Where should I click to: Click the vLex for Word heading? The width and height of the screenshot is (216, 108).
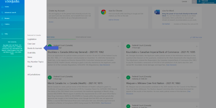168,11
